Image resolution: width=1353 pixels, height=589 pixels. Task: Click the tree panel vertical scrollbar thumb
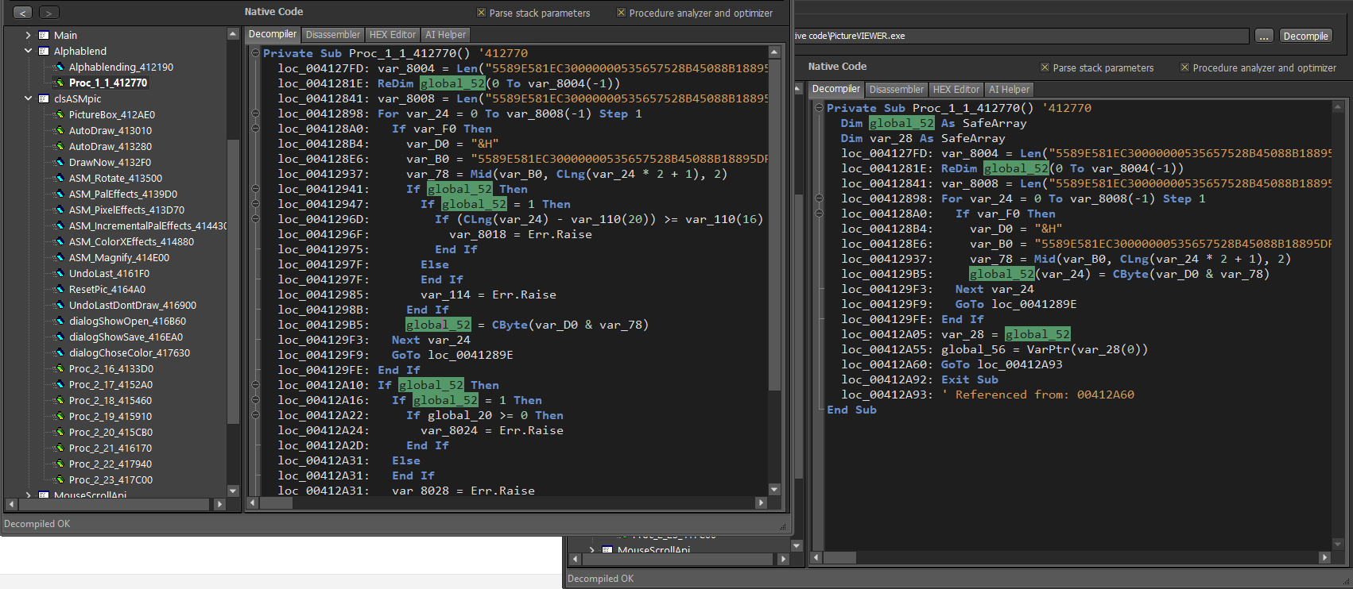tap(233, 282)
